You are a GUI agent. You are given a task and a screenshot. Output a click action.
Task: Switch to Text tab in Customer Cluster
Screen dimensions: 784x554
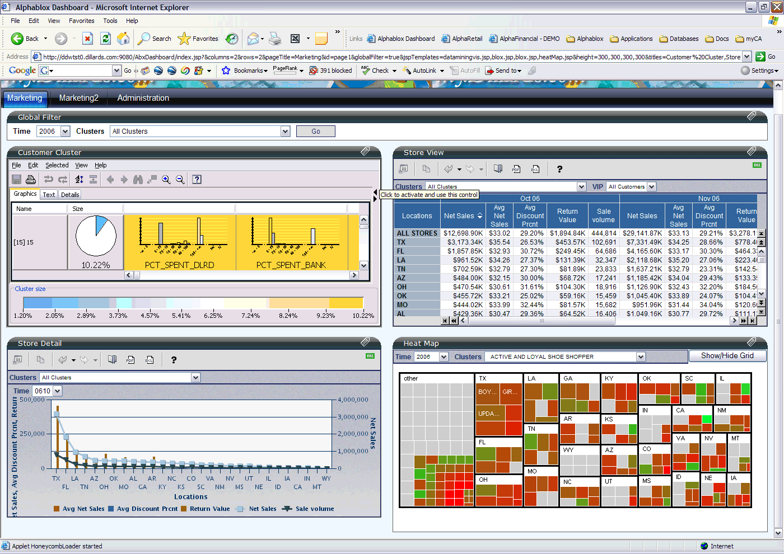(49, 195)
